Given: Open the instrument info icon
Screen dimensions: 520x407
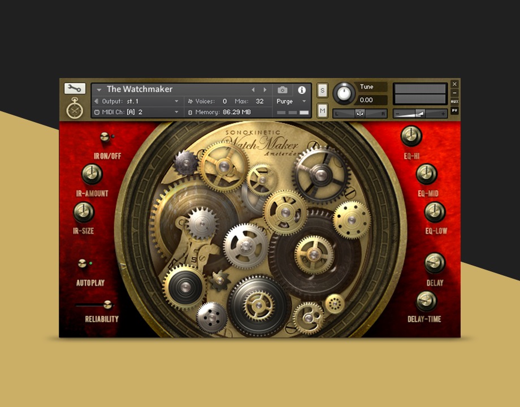Looking at the screenshot, I should coord(301,90).
